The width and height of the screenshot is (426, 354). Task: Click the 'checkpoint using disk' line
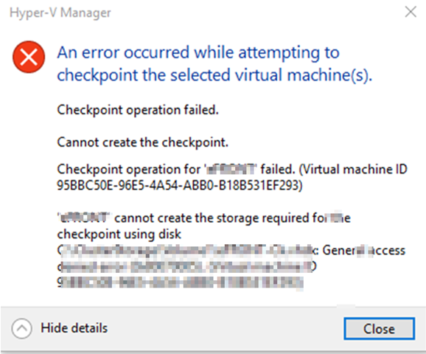pyautogui.click(x=119, y=234)
